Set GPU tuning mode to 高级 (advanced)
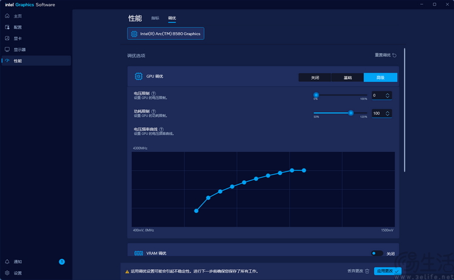 coord(381,78)
